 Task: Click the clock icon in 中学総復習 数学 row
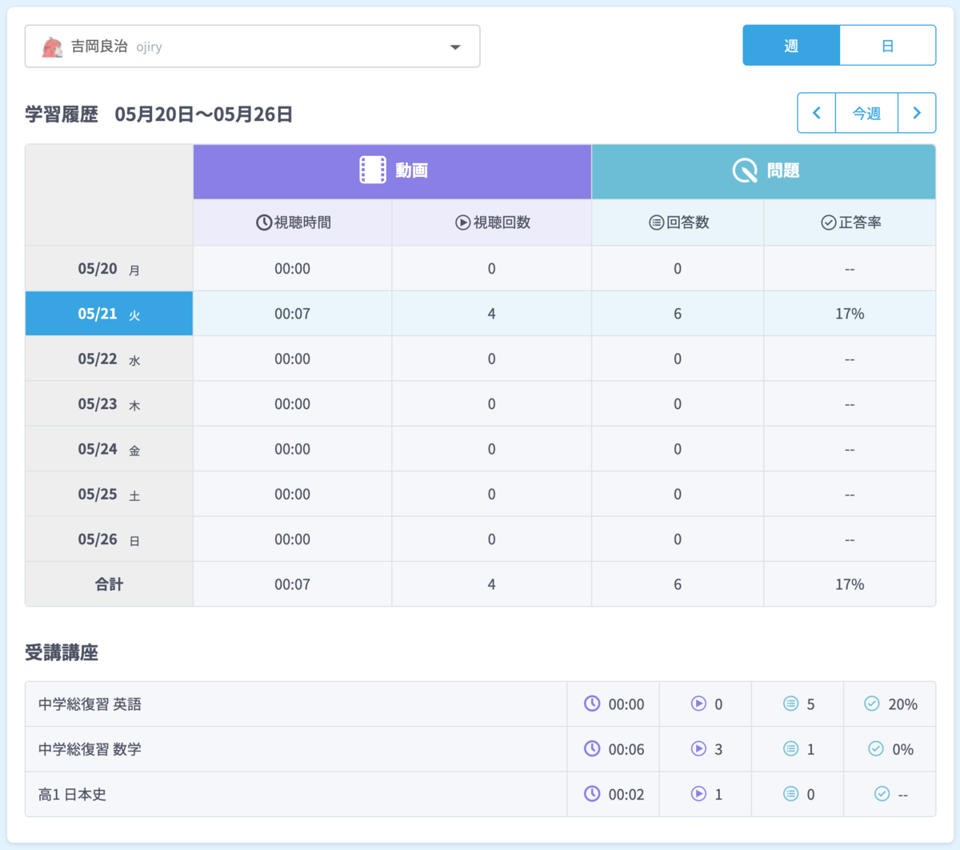pos(592,748)
